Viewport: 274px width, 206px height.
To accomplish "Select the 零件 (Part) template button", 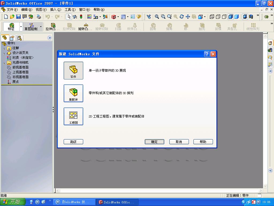I will [x=73, y=71].
